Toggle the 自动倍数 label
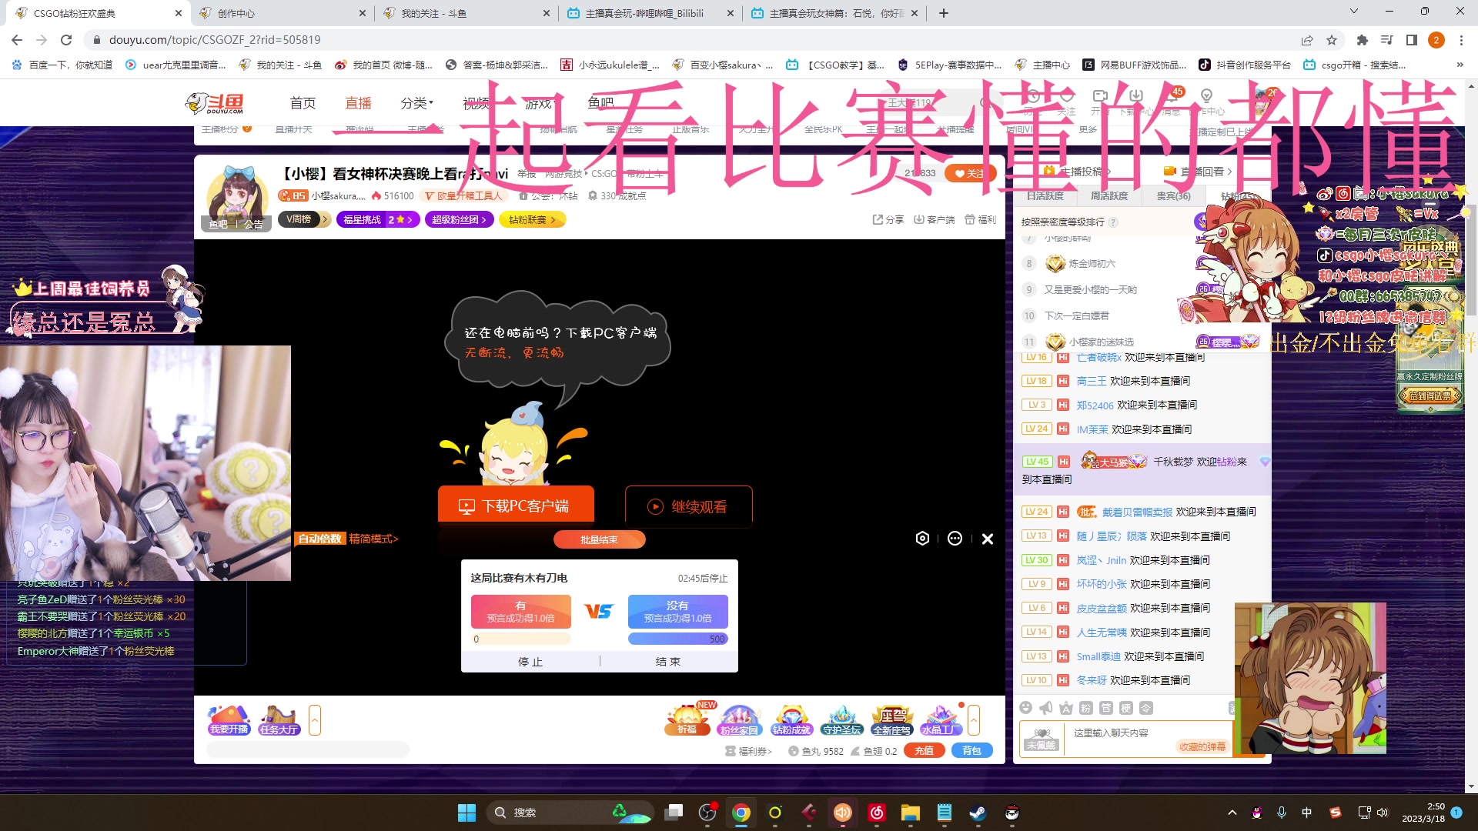 (x=319, y=539)
